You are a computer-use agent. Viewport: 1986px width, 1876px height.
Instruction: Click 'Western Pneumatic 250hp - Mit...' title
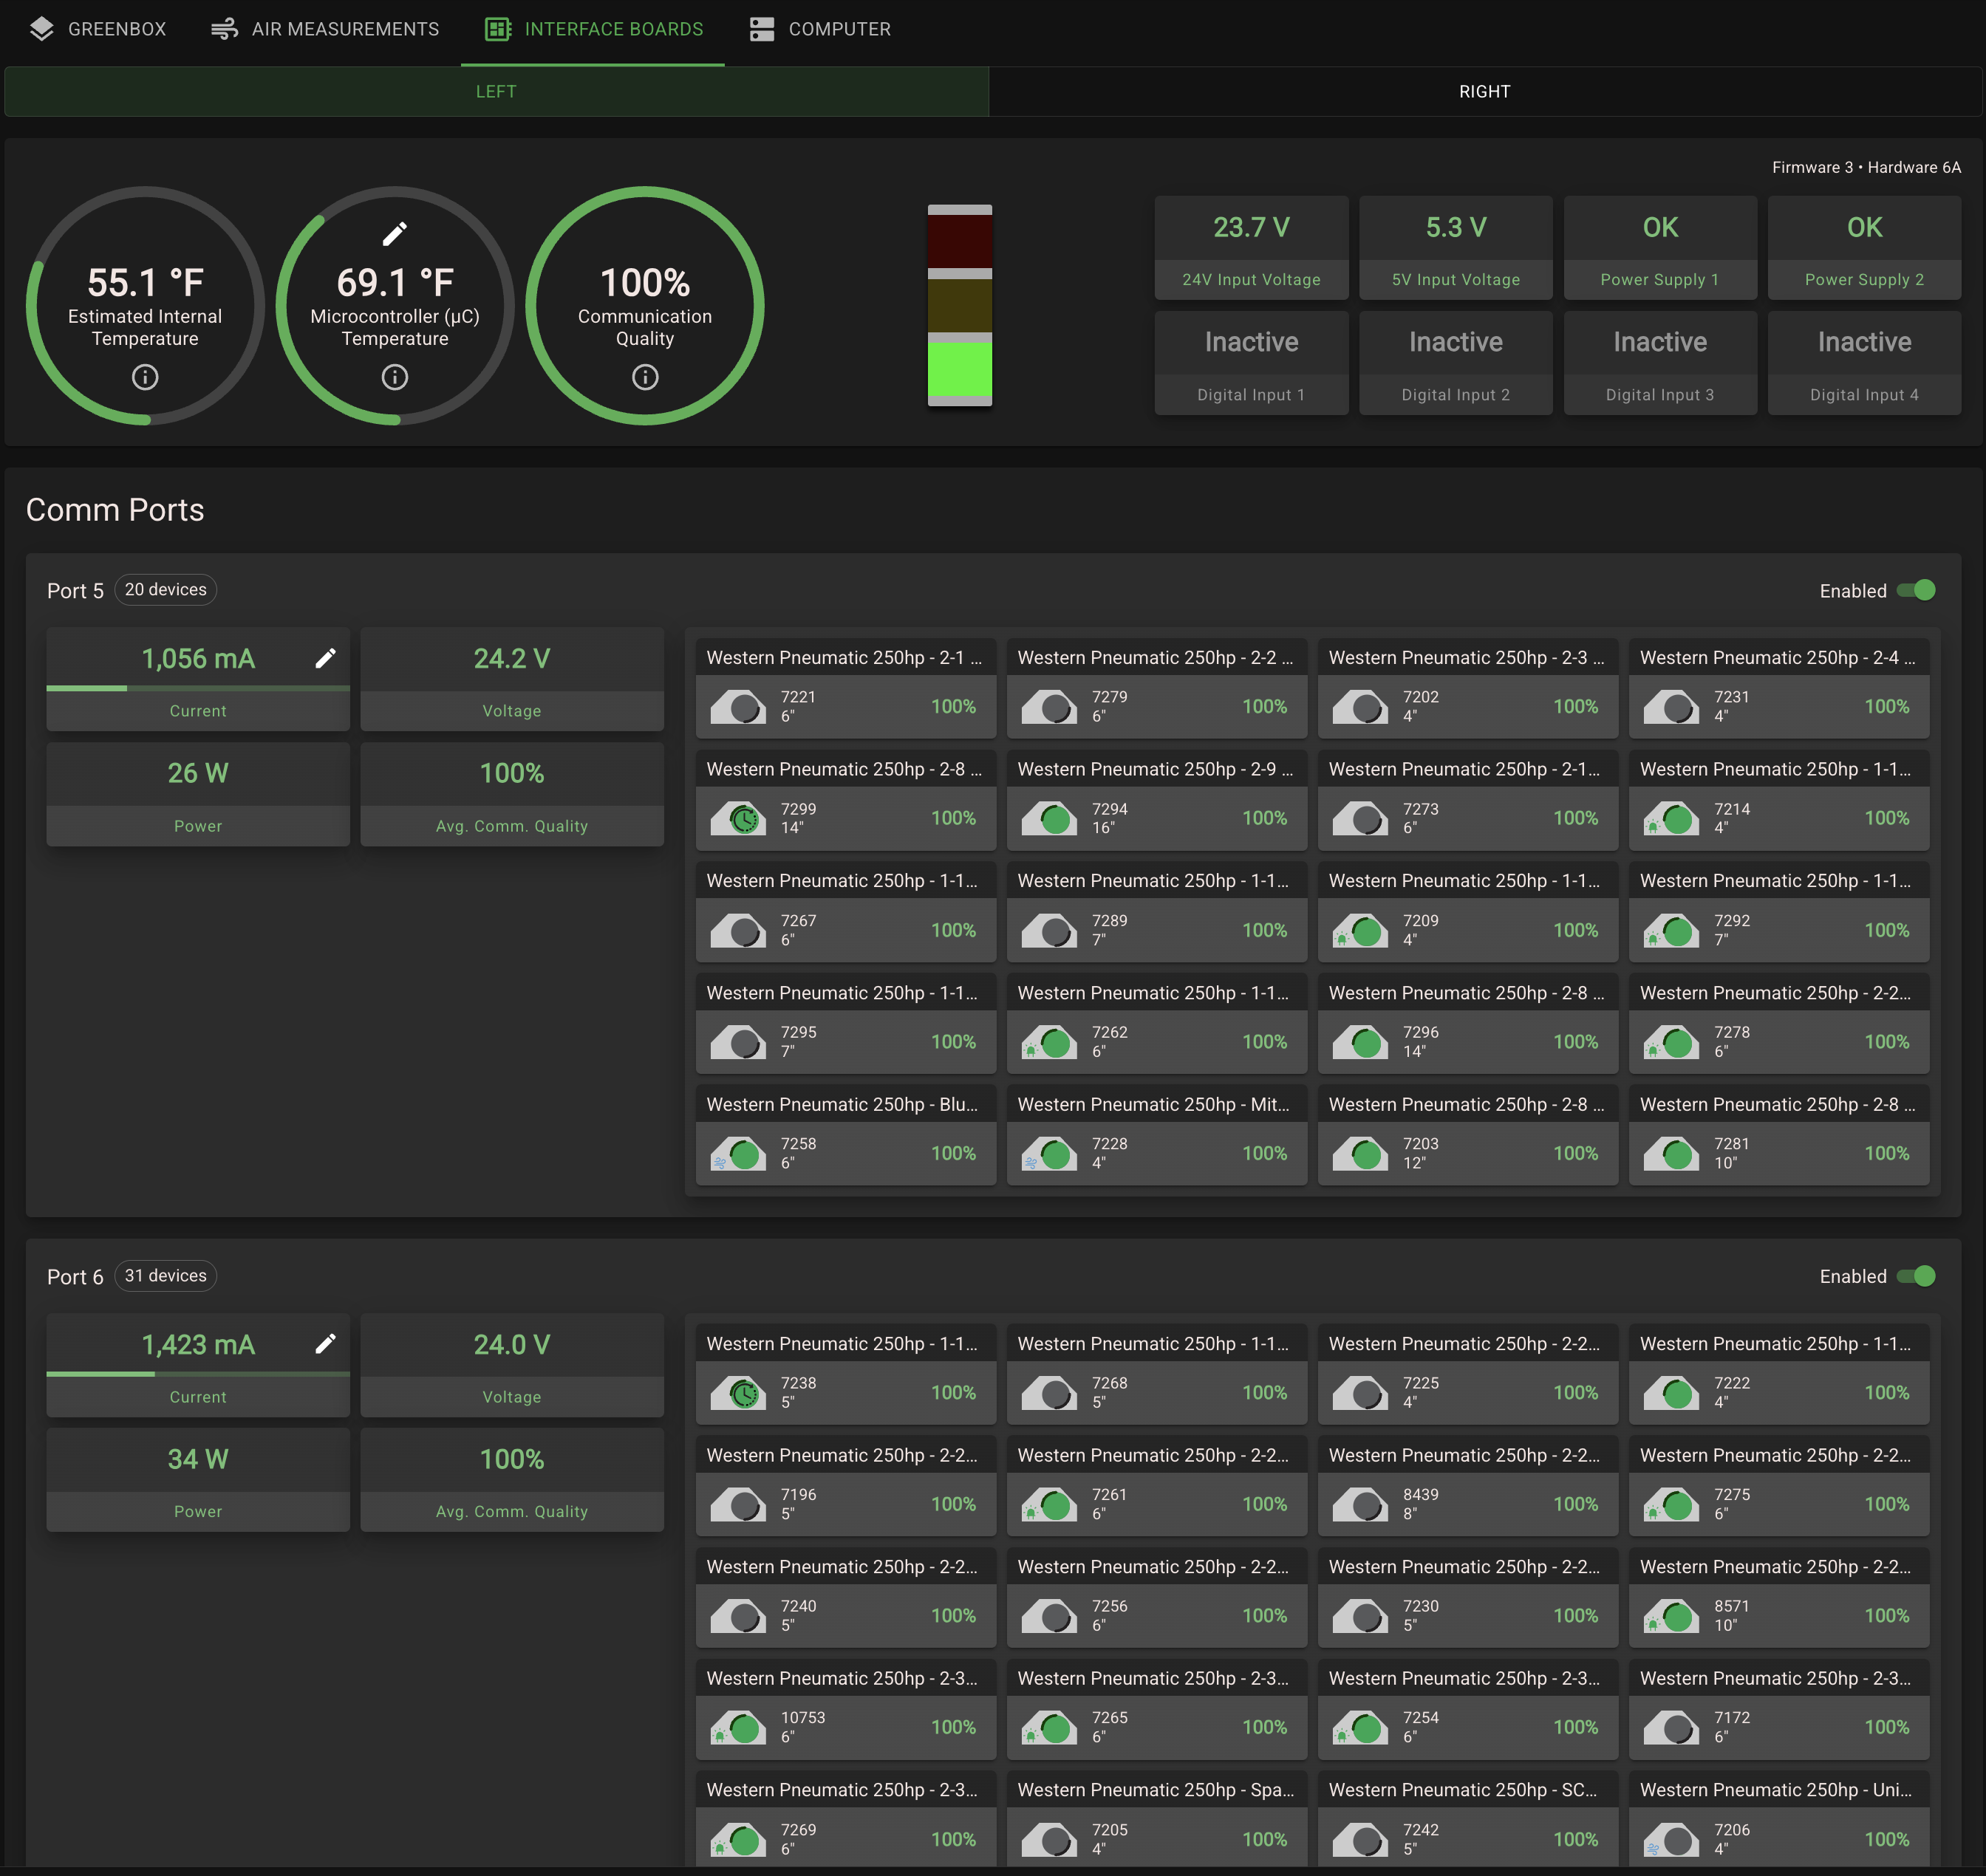[x=1153, y=1104]
